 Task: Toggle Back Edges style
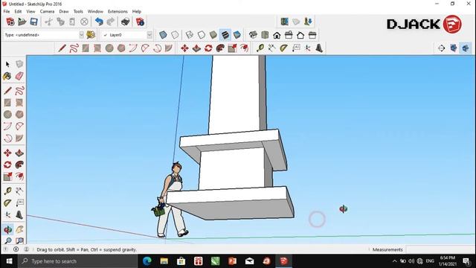click(x=175, y=35)
